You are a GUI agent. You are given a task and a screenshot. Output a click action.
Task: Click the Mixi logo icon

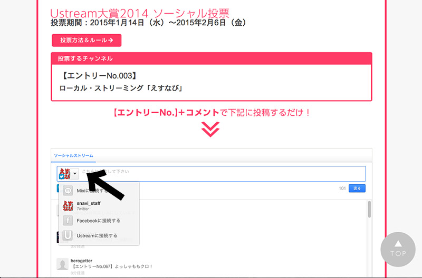(x=68, y=191)
